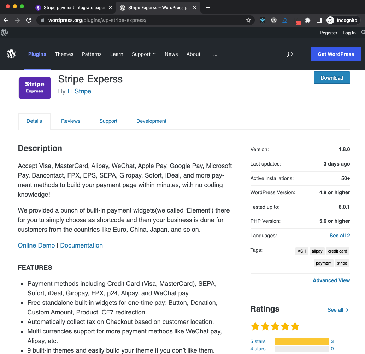
Task: Reload the current page
Action: coord(29,20)
